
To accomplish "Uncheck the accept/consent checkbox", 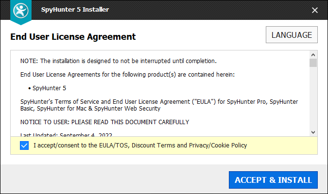I will pyautogui.click(x=25, y=145).
